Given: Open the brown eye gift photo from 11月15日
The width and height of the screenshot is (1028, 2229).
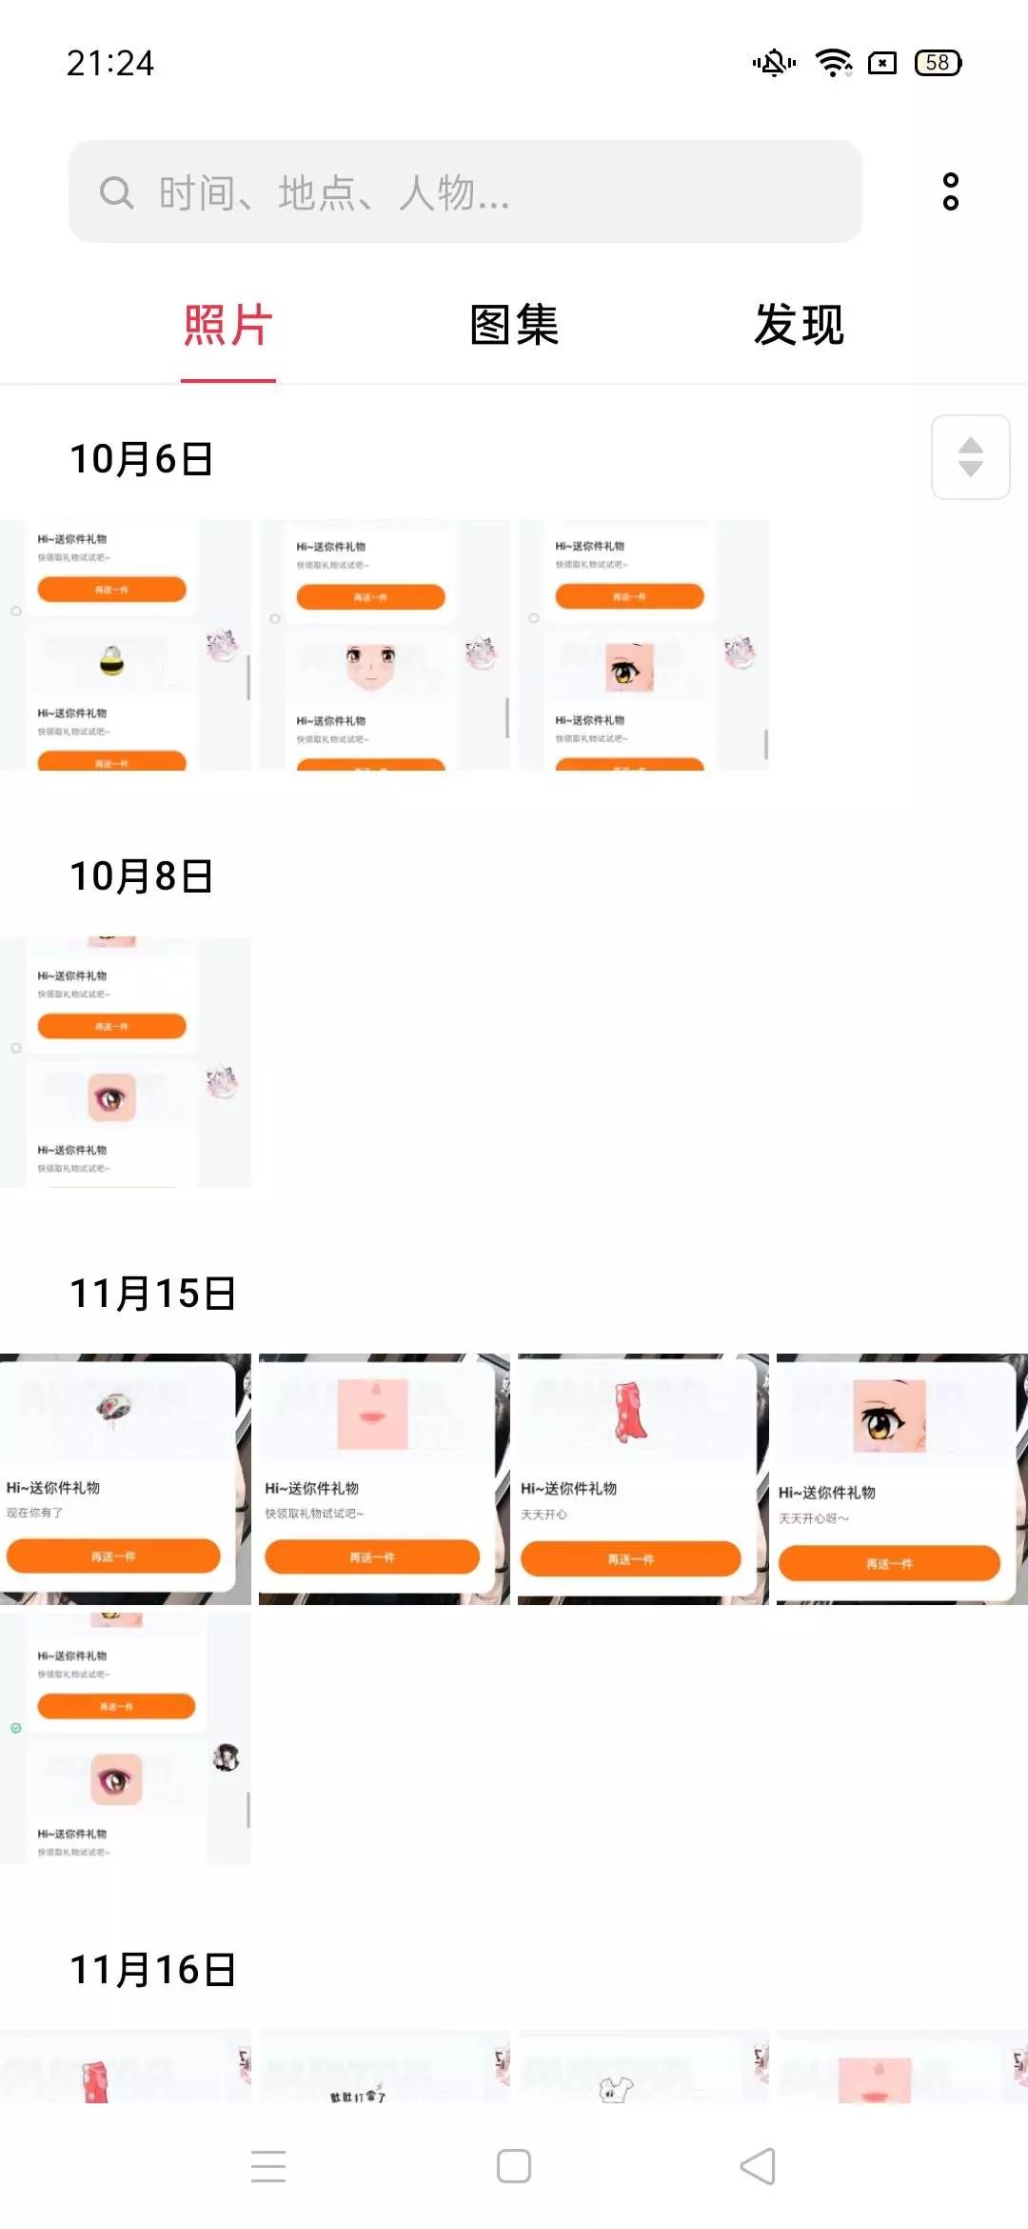Looking at the screenshot, I should pyautogui.click(x=902, y=1479).
